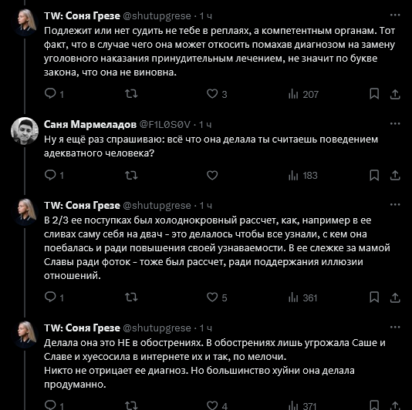The width and height of the screenshot is (412, 410).
Task: Retweet Саня Мармеладов's tweet
Action: click(131, 175)
